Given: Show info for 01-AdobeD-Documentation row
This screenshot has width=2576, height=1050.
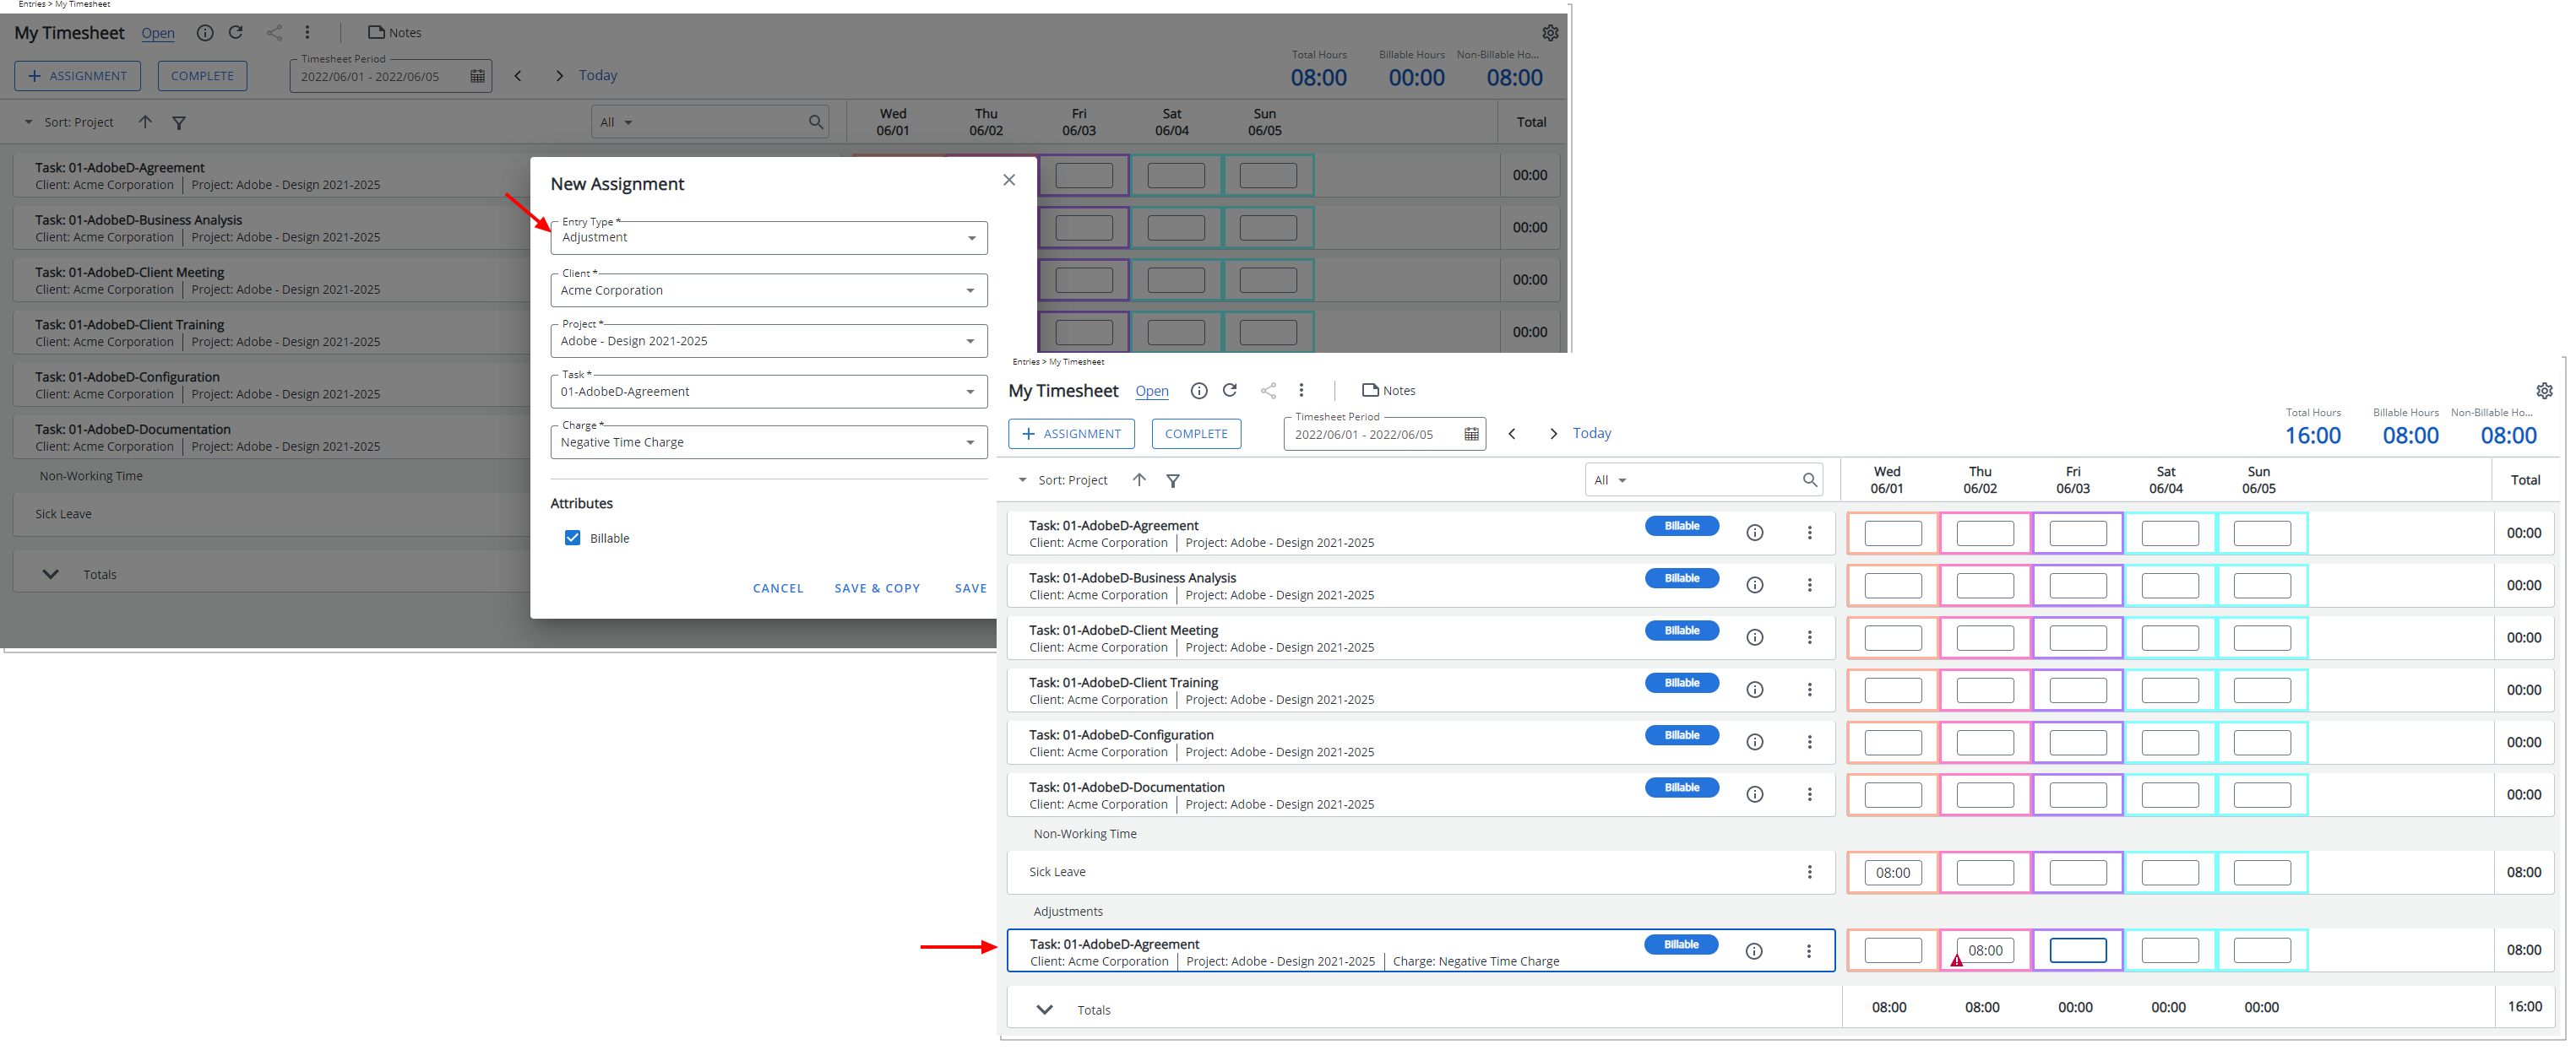Looking at the screenshot, I should pos(1754,794).
